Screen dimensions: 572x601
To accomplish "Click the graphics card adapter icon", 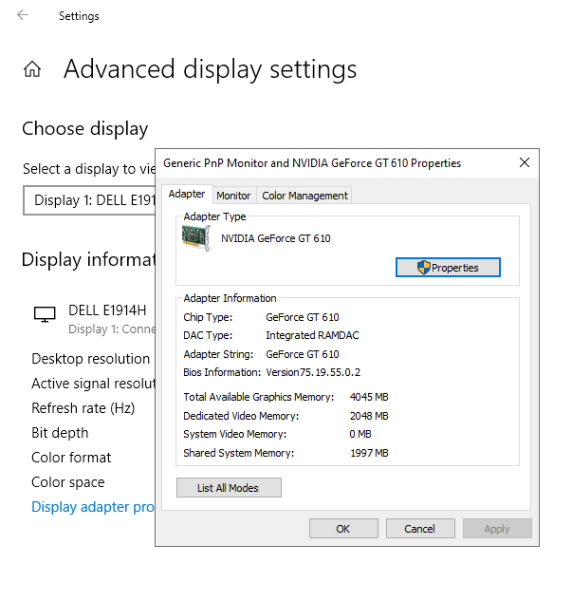I will point(196,237).
